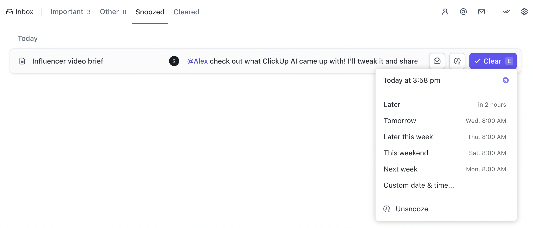Dismiss the snooze popup with the circled X
Image resolution: width=533 pixels, height=228 pixels.
pyautogui.click(x=506, y=80)
